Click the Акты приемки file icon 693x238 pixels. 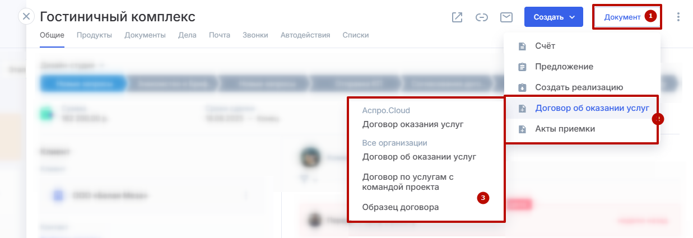(522, 129)
